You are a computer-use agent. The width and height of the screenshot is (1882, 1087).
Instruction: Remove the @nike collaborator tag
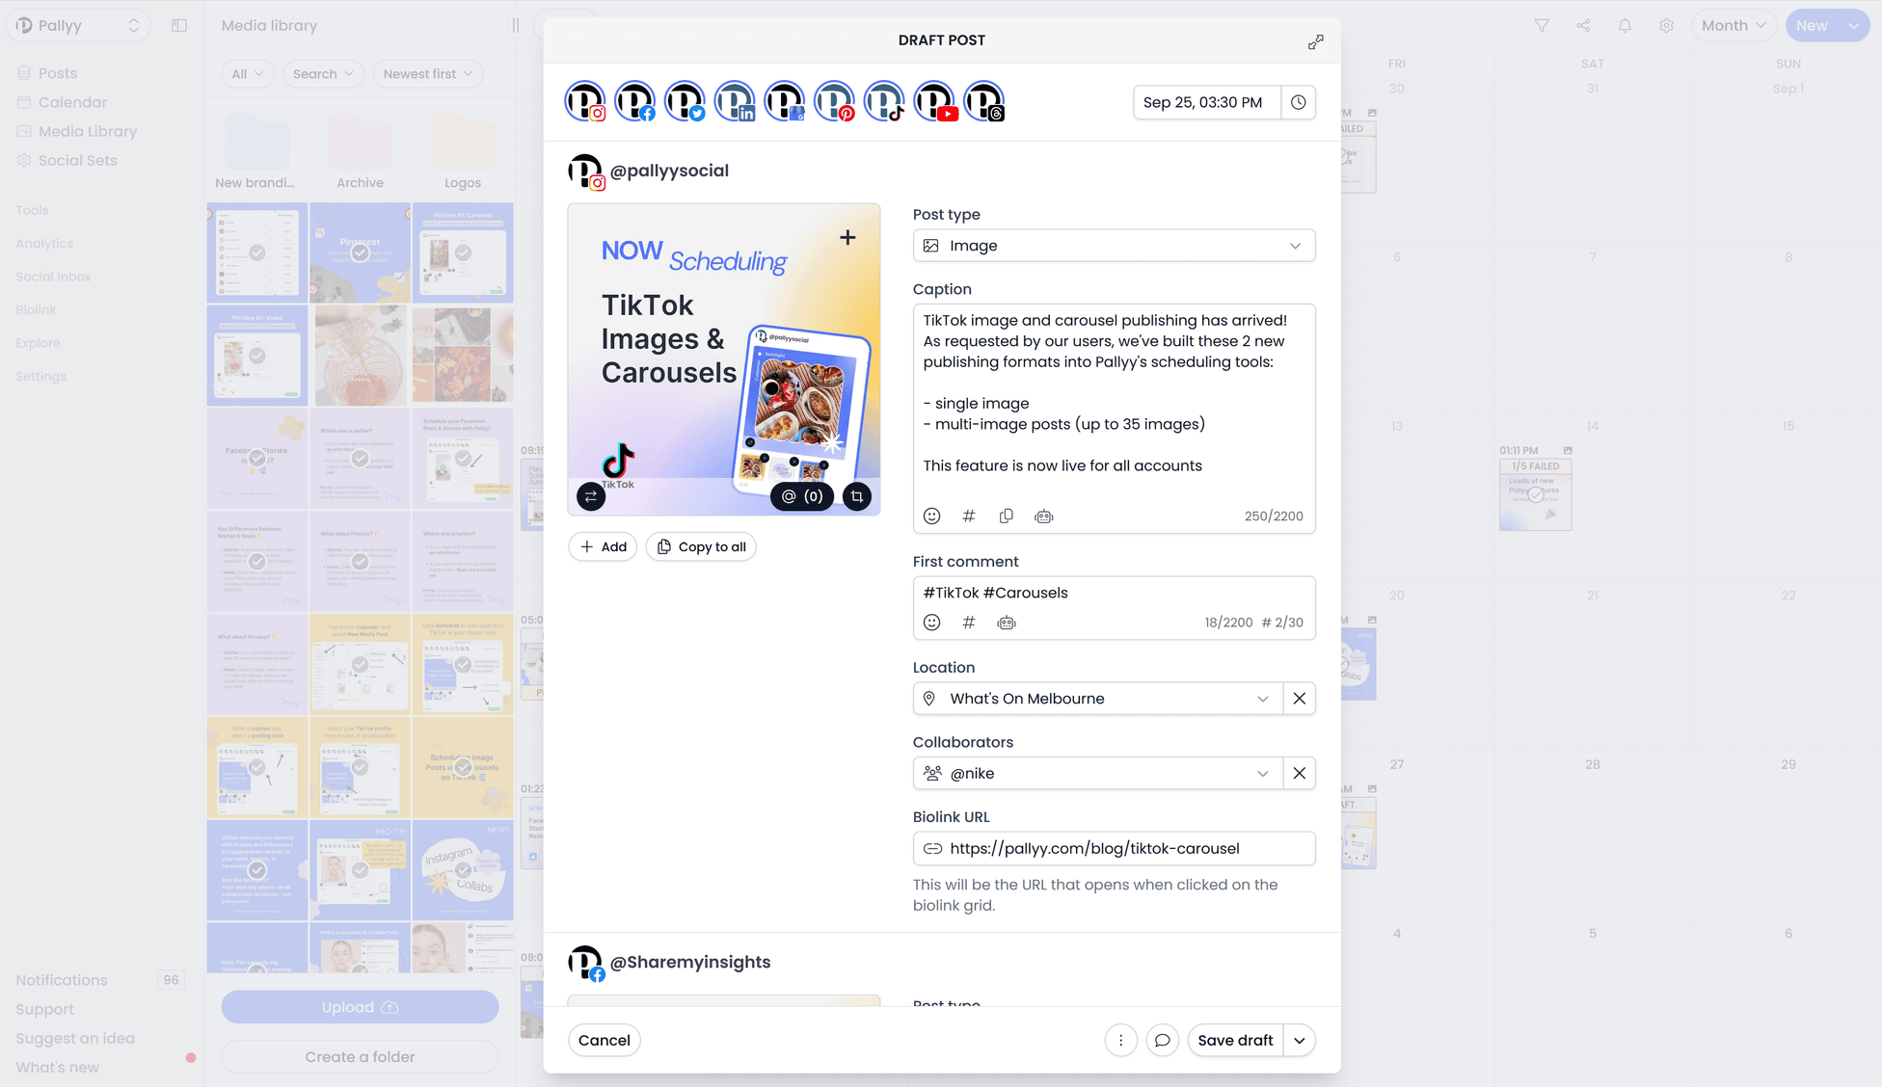(1299, 774)
